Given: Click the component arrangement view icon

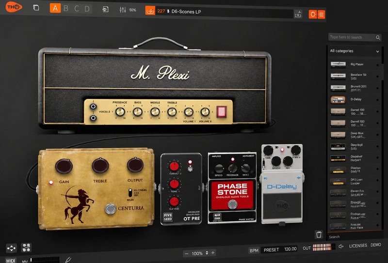Looking at the screenshot, I should 26,247.
